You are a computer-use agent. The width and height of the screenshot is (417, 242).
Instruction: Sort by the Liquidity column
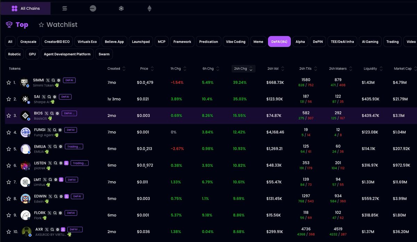(381, 69)
